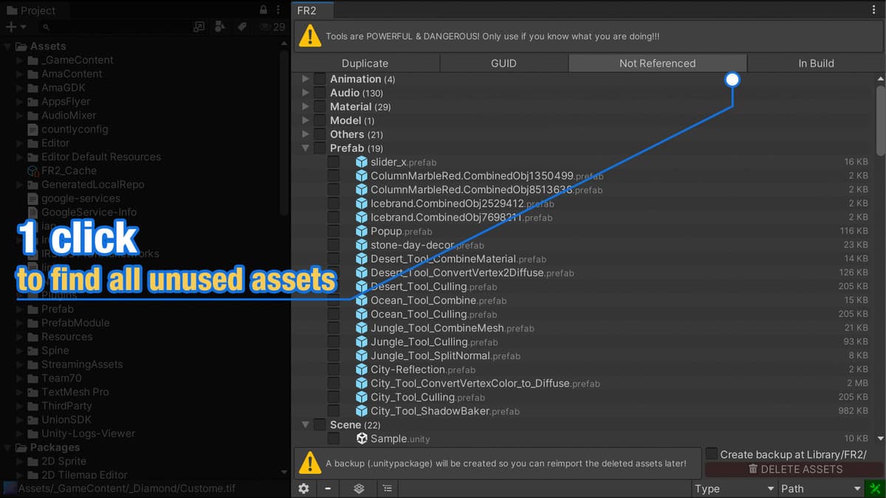
Task: Switch to the In Build tab
Action: [816, 63]
